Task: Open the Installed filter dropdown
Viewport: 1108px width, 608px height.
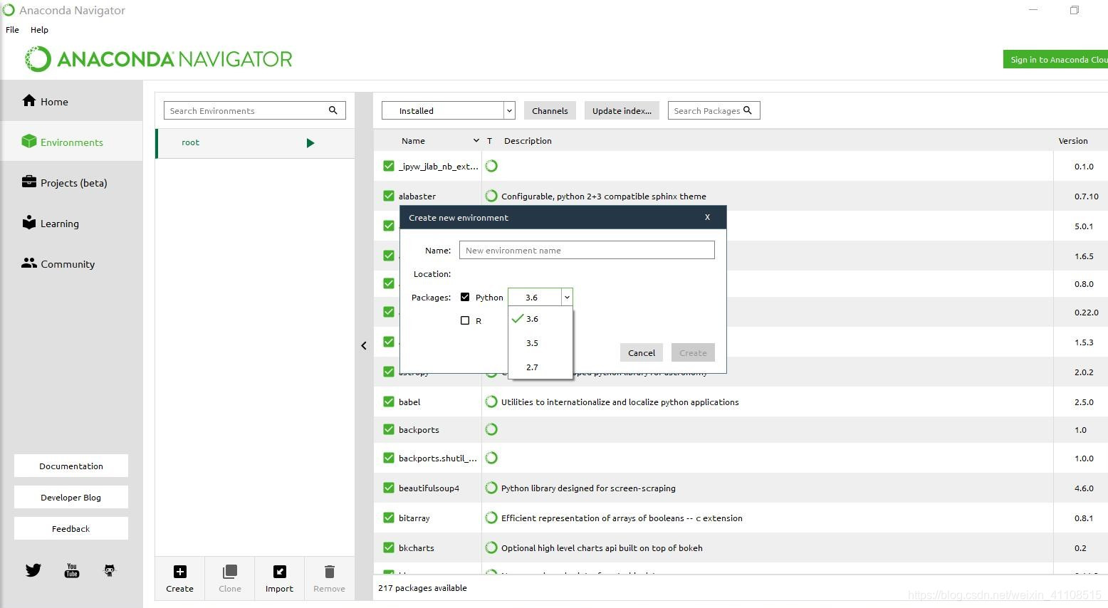Action: click(448, 110)
